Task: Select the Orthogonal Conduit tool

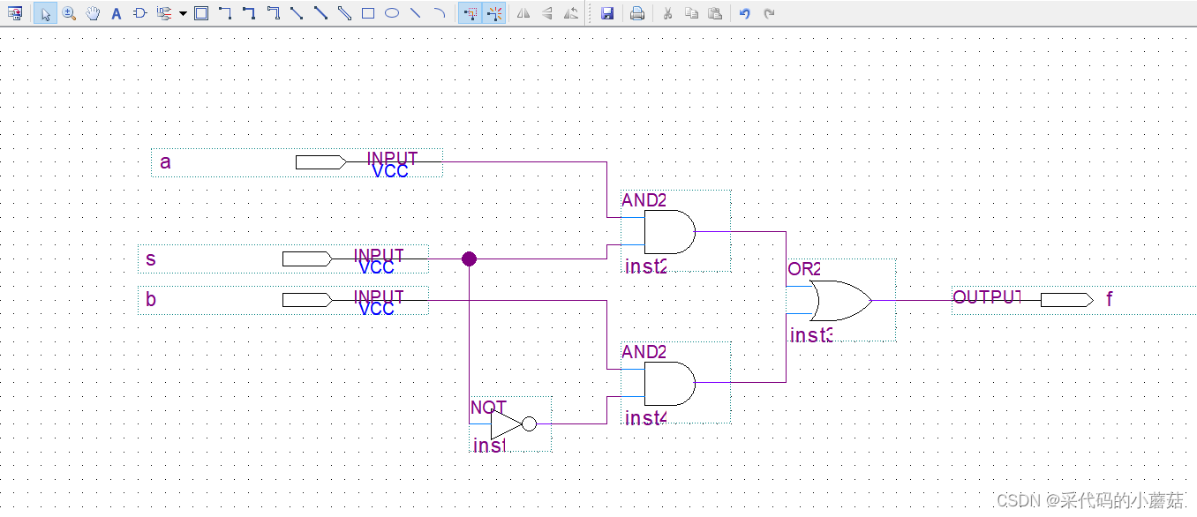Action: (273, 13)
